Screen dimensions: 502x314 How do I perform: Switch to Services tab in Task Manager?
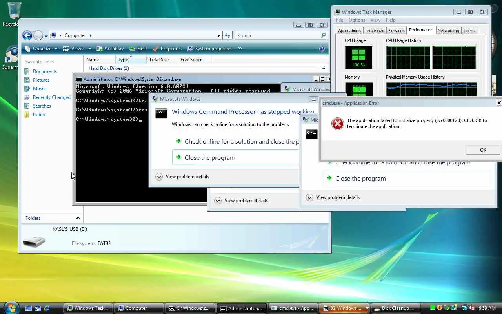tap(397, 31)
